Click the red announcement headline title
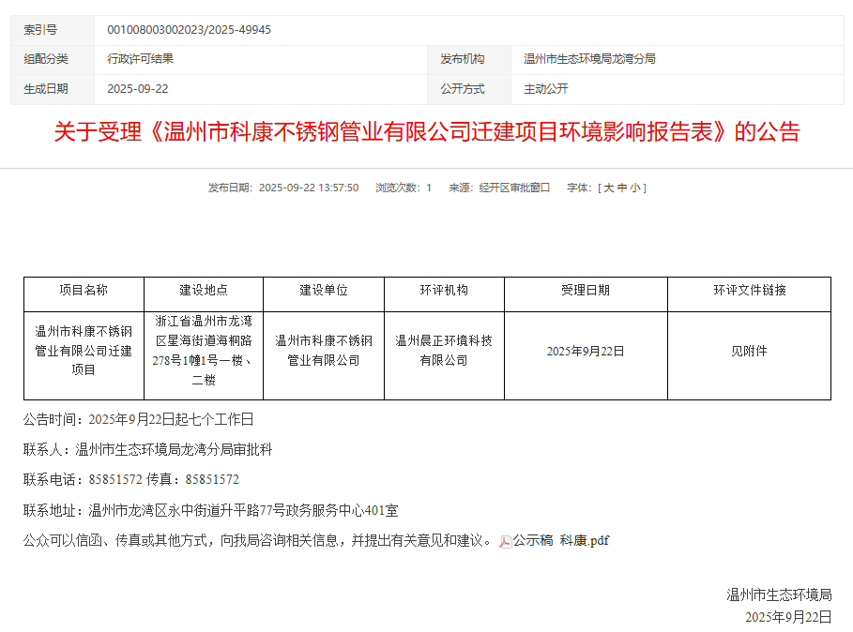This screenshot has height=632, width=853. (426, 132)
